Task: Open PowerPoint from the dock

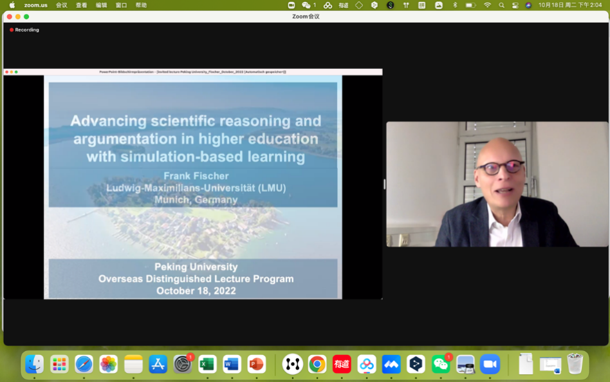Action: [256, 364]
